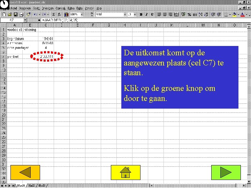Click the Paste Function fx icon
Viewport: 251px width, 188px height.
tap(59, 15)
